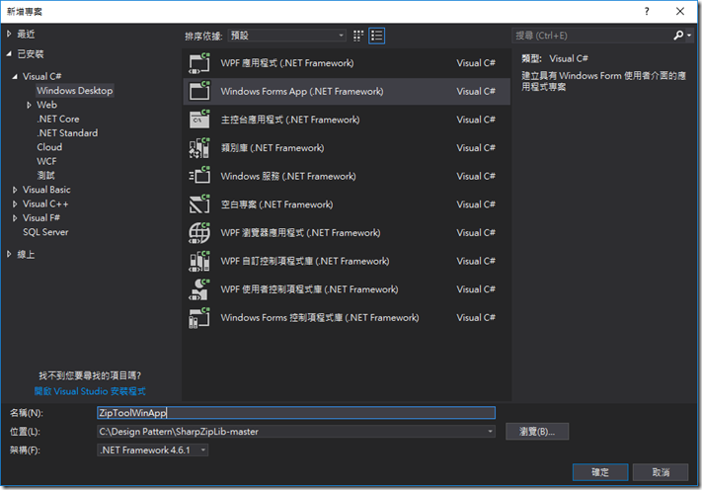Collapse the Visual C# tree node
Image resolution: width=702 pixels, height=490 pixels.
point(15,77)
